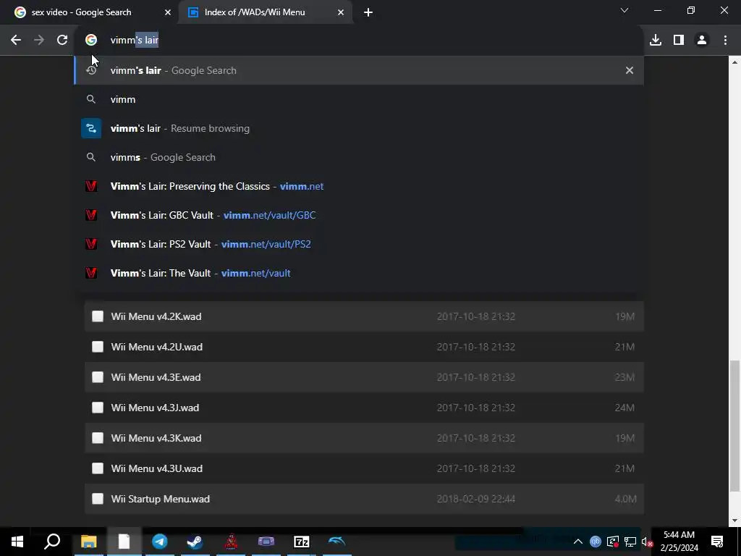
Task: Show hidden system tray icons
Action: pos(578,542)
